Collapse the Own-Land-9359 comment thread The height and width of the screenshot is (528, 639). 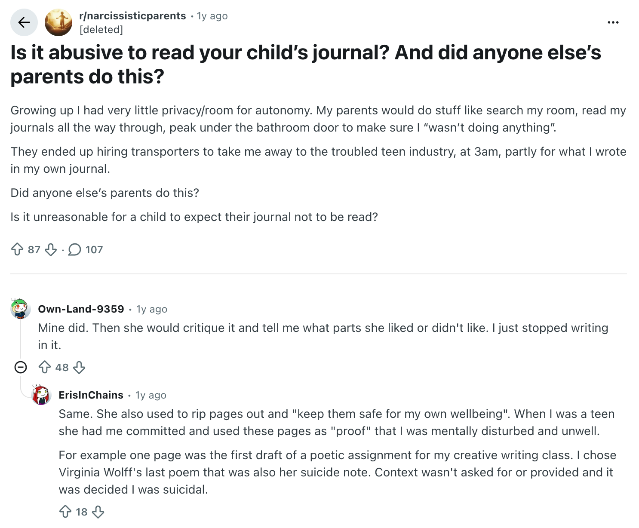21,367
